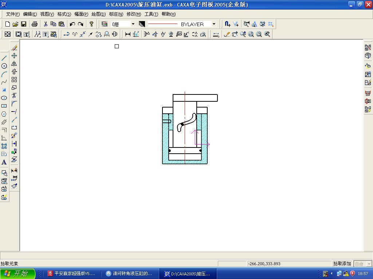Select the Rectangle drawing tool

(4, 106)
